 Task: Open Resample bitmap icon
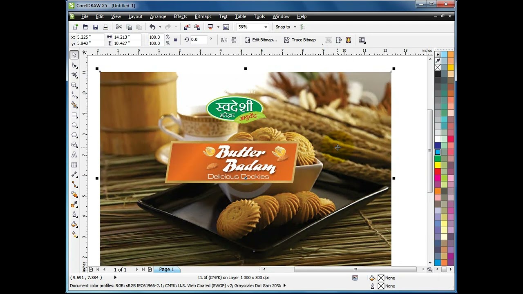click(x=339, y=40)
